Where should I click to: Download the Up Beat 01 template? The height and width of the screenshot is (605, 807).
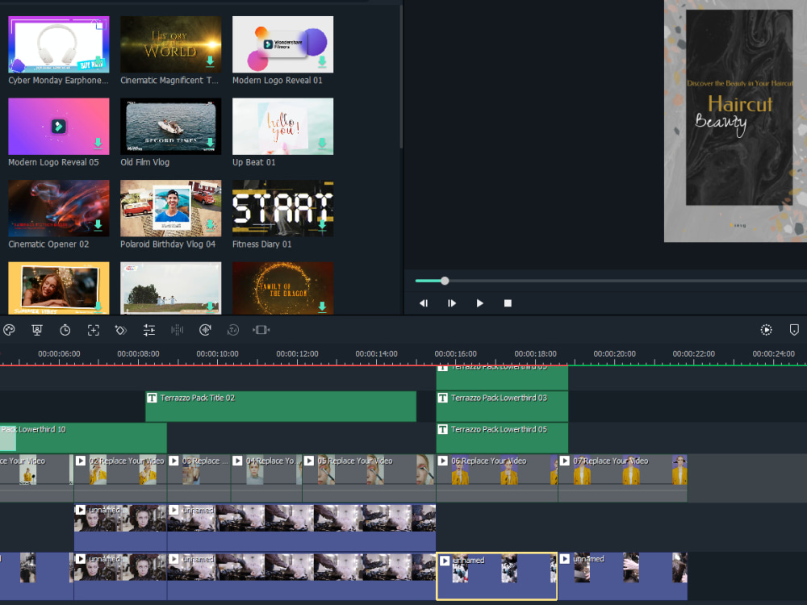(x=322, y=143)
